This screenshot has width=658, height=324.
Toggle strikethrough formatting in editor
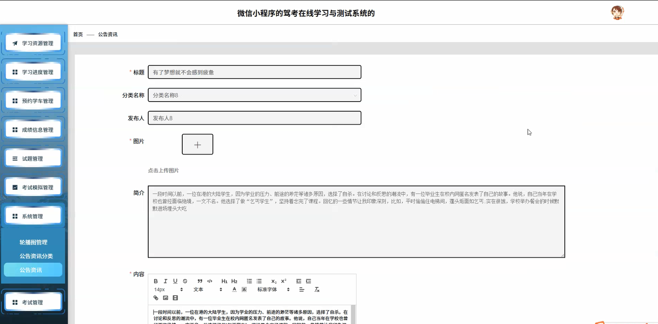click(185, 281)
